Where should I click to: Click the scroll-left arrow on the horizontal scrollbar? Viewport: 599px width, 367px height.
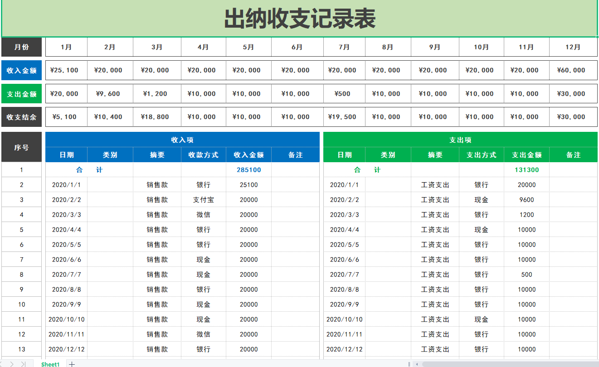point(417,364)
